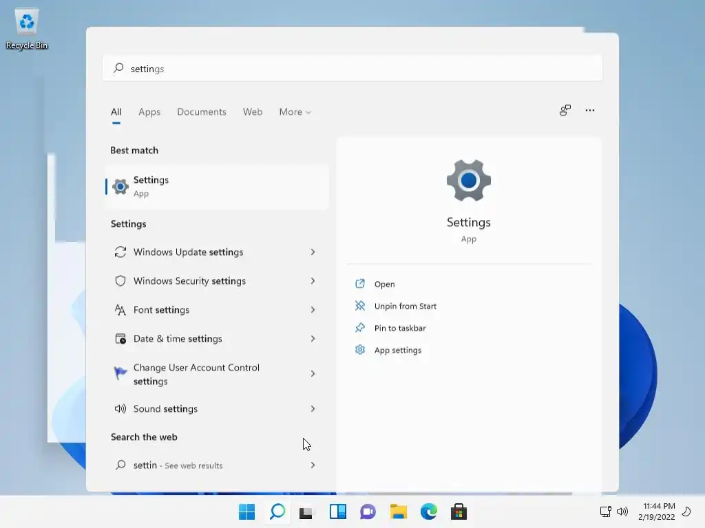Open the search across devices icon

click(x=565, y=111)
